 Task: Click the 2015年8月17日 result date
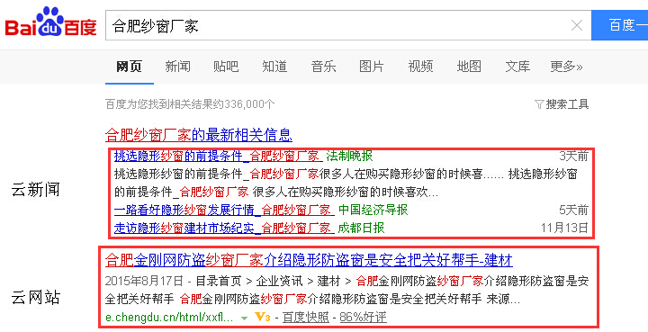tap(144, 282)
